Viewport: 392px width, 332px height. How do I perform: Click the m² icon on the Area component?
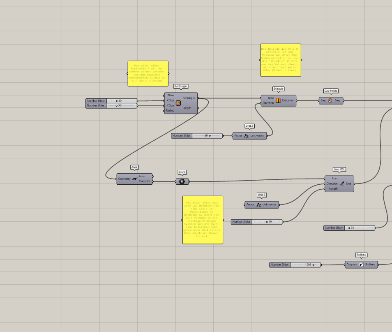click(x=134, y=179)
